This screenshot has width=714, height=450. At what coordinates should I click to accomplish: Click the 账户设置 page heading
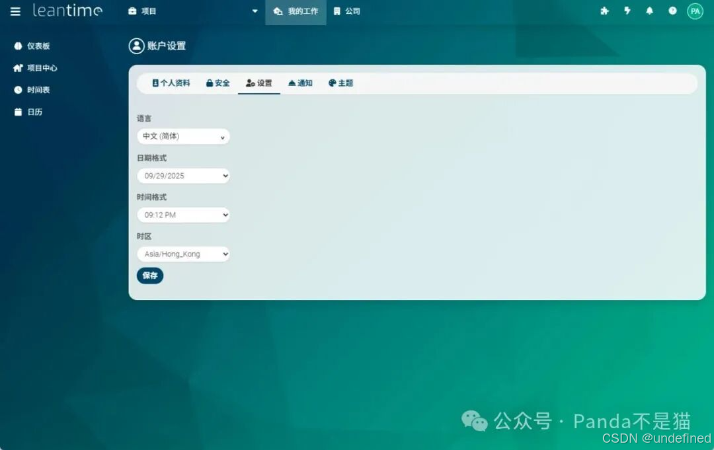166,46
